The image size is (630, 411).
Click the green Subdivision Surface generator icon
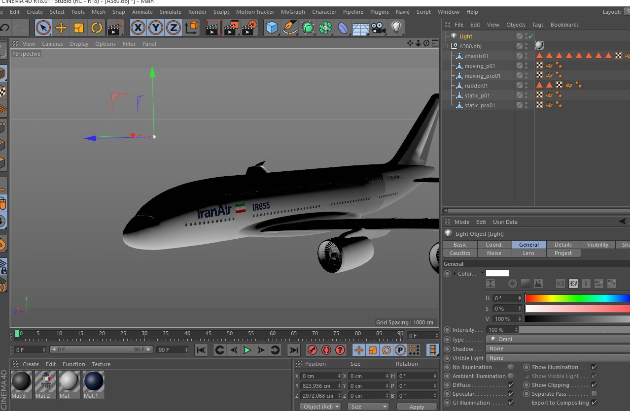pos(308,28)
